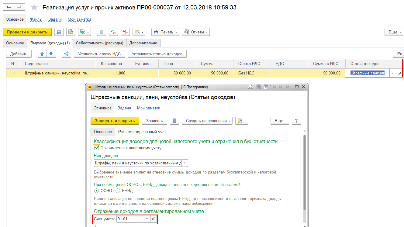
Task: Open Файлы link in document header
Action: [x=36, y=19]
